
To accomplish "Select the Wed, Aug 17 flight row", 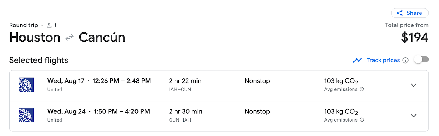I will pos(219,86).
